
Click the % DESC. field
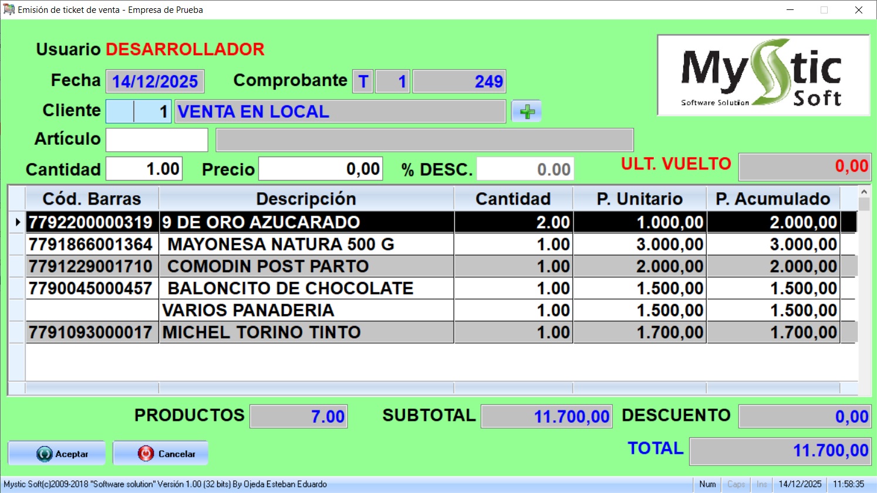coord(525,169)
